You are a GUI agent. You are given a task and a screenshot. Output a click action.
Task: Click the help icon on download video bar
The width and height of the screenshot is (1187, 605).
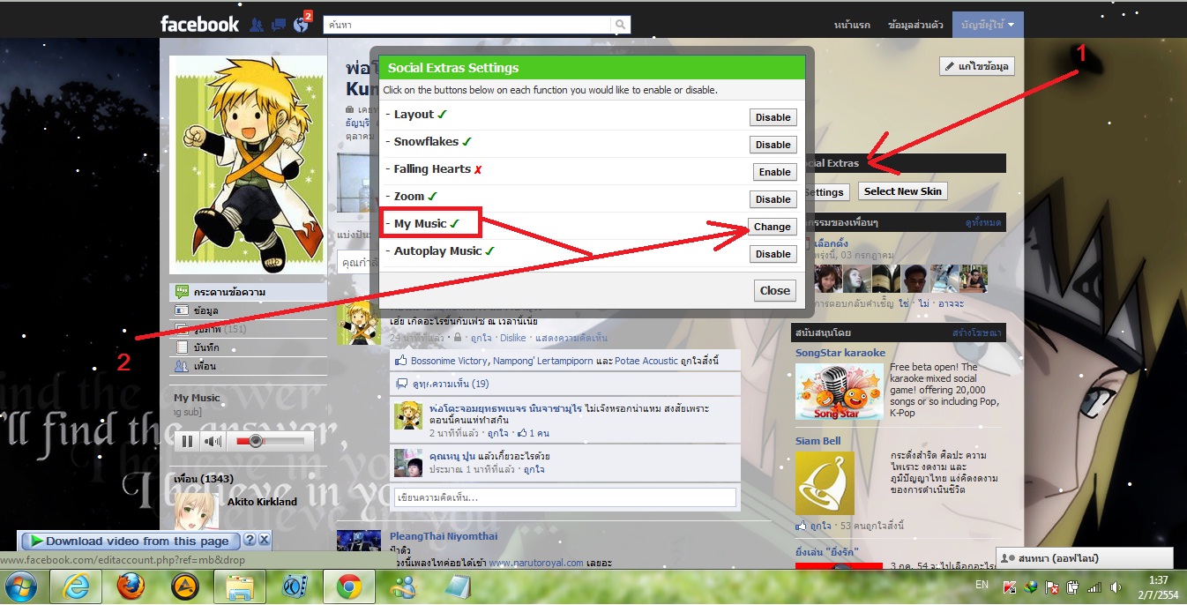point(250,540)
